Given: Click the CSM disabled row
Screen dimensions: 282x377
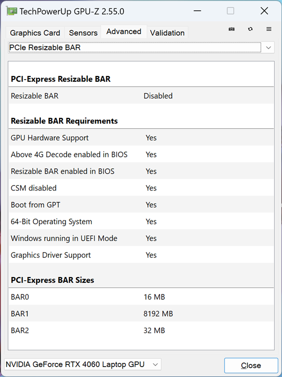Looking at the screenshot, I should 141,188.
